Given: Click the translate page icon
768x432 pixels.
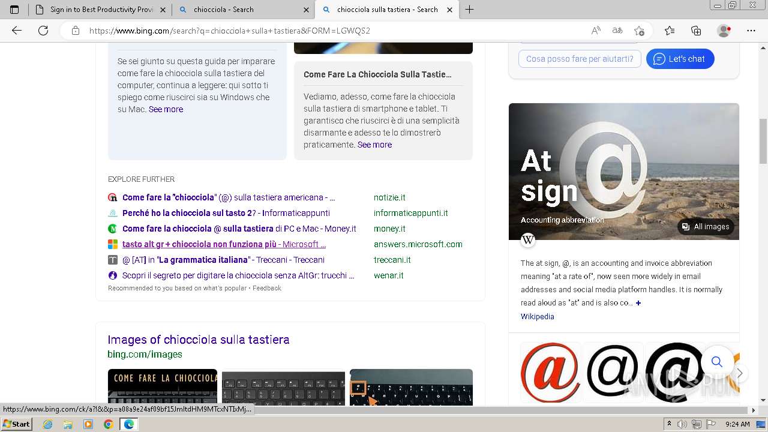Looking at the screenshot, I should pos(617,31).
